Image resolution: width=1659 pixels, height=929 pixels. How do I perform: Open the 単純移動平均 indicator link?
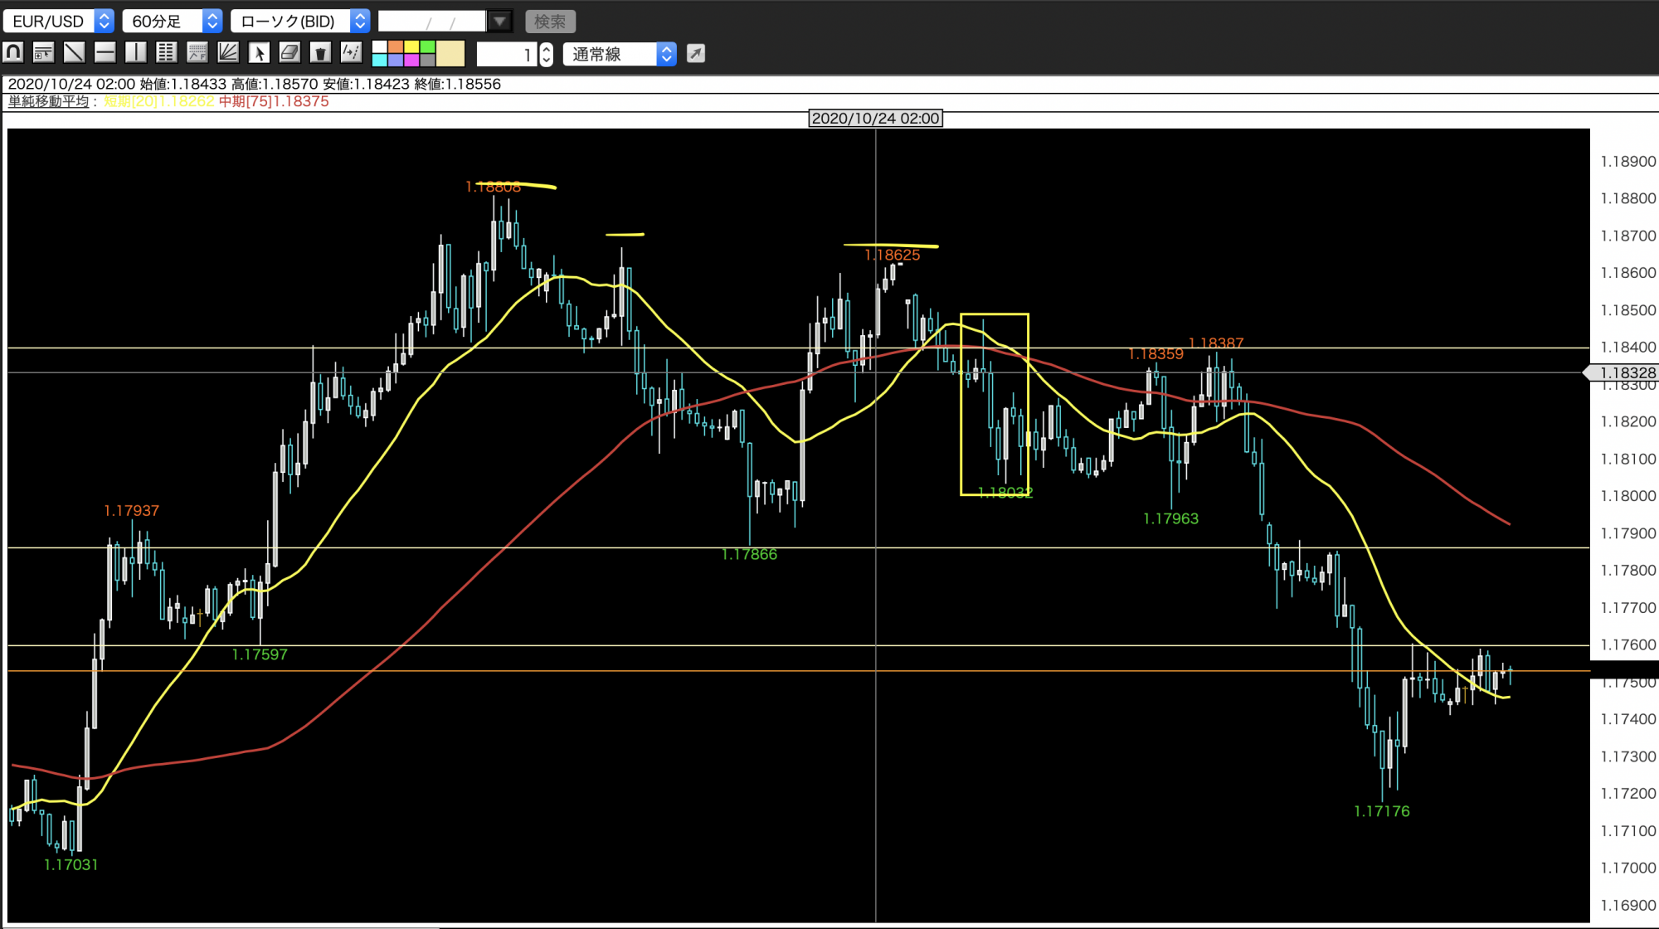coord(48,101)
